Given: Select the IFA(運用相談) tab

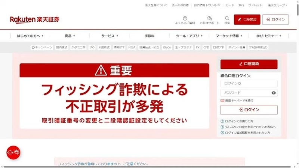Looking at the screenshot, I should (x=258, y=47).
